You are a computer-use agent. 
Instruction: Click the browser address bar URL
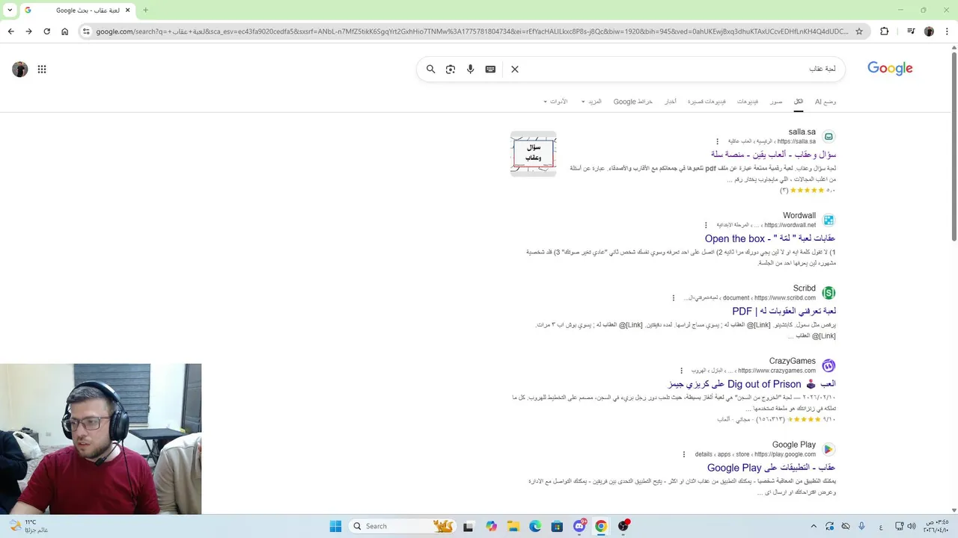472,31
